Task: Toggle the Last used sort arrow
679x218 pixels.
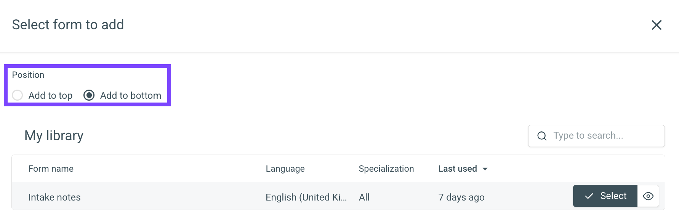Action: click(485, 169)
